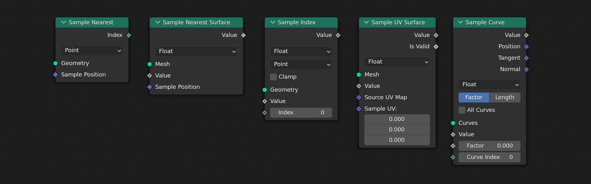This screenshot has height=184, width=591.
Task: Click Value input socket of Sample Index
Action: (265, 101)
